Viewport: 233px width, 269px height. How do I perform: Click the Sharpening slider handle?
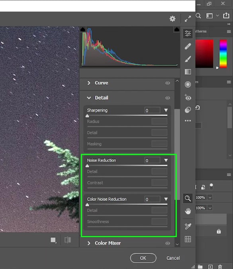pos(87,116)
